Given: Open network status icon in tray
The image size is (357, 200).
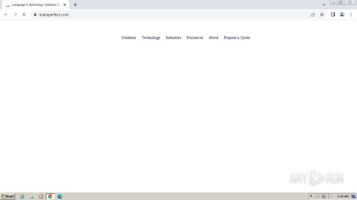Looking at the screenshot, I should tap(324, 196).
